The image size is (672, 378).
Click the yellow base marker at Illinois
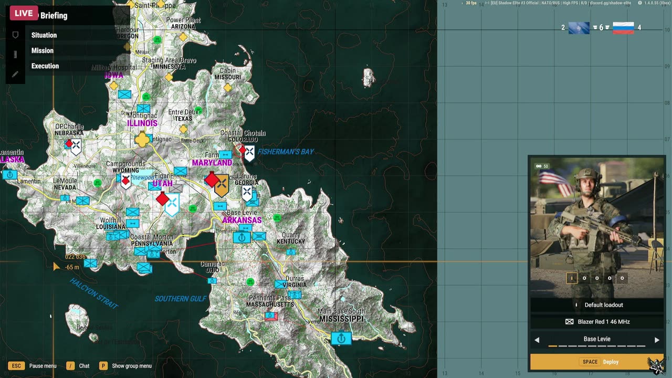(142, 140)
